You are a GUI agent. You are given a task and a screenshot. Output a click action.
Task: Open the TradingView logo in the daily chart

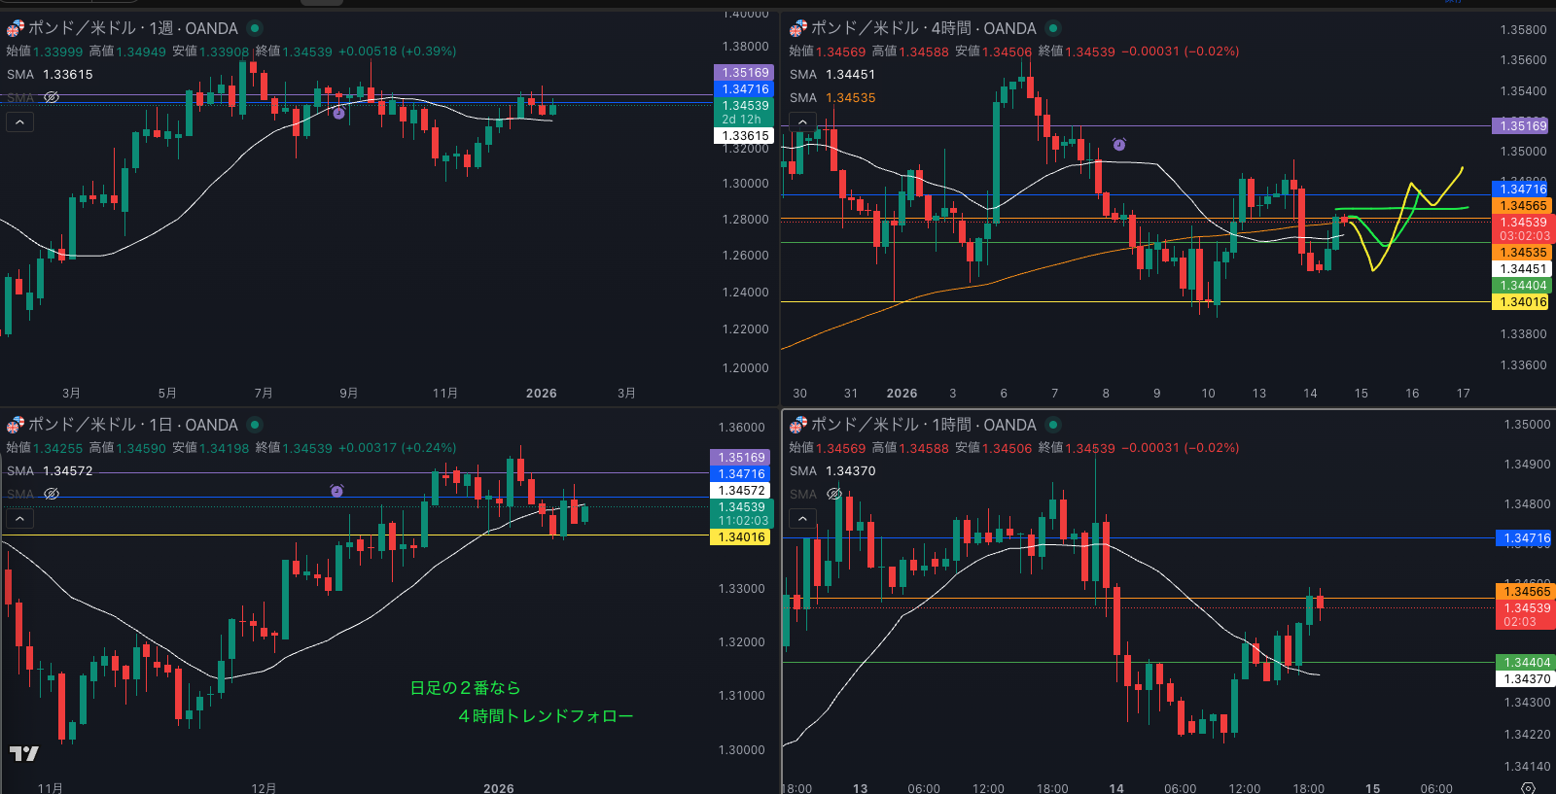[23, 753]
